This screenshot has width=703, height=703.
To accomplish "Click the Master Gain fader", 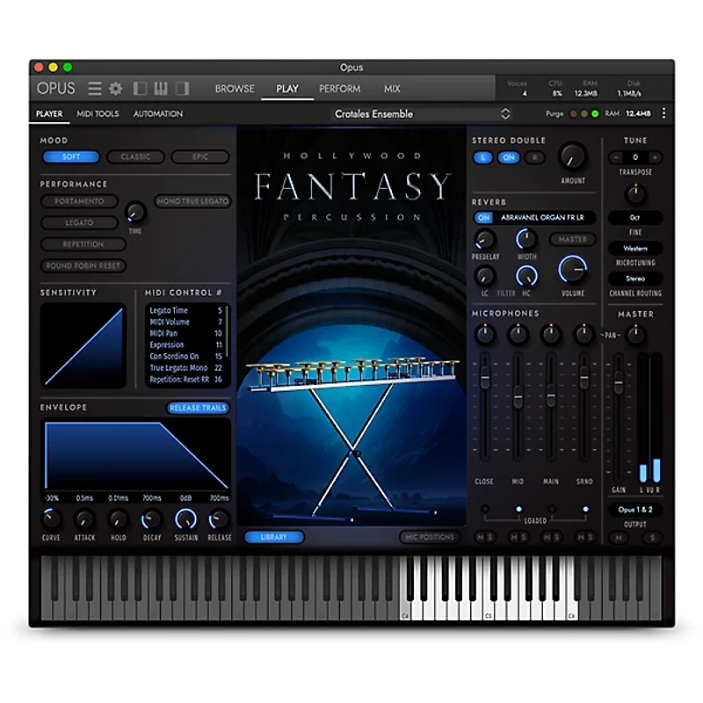I will (619, 382).
